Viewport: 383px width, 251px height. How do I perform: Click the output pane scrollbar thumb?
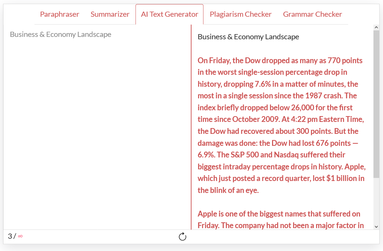coord(376,104)
